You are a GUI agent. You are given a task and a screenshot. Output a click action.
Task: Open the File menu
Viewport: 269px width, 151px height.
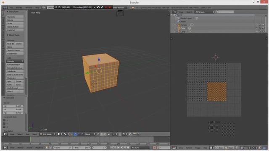11,8
